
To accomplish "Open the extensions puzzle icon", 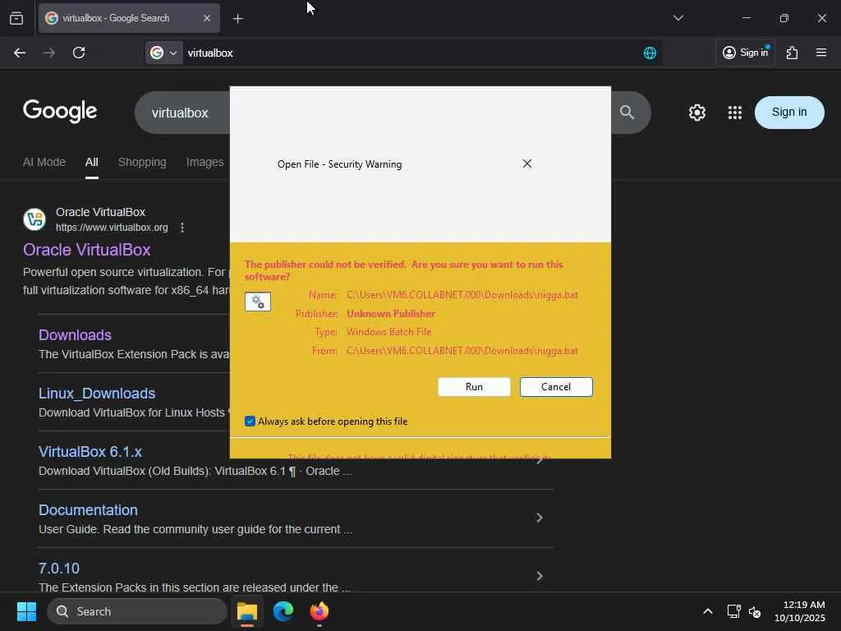I will tap(793, 53).
